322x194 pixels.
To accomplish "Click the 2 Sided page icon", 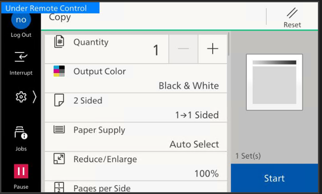I will 59,100.
